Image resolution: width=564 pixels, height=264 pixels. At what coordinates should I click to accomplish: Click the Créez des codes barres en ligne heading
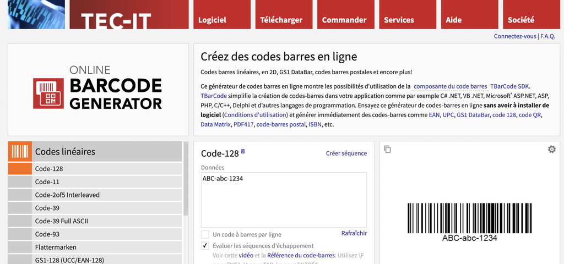click(279, 57)
